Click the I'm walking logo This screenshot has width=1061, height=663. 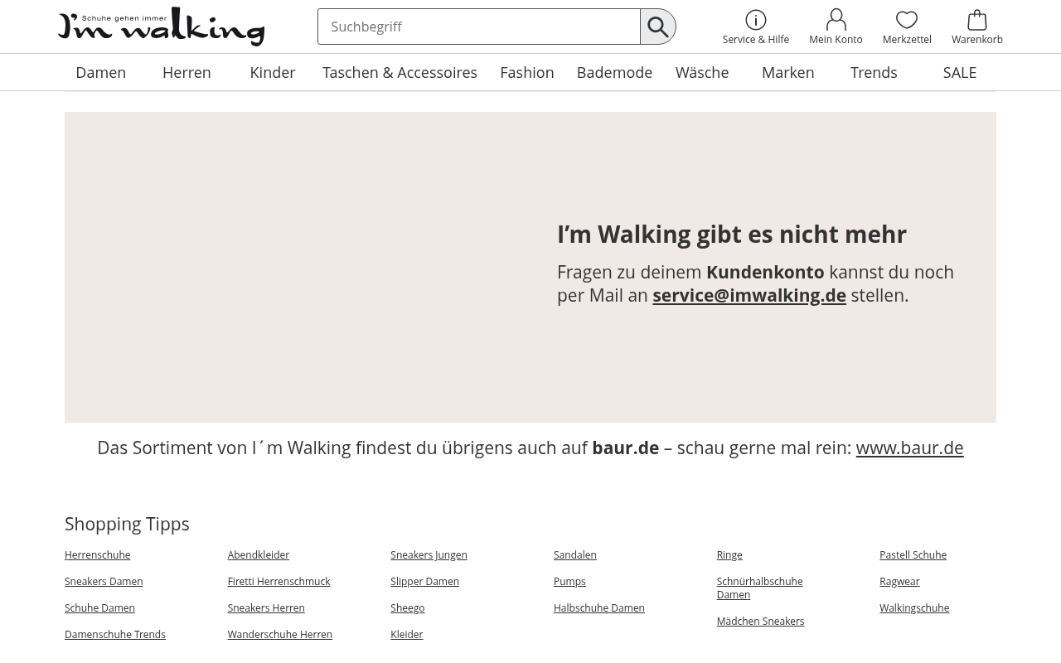[x=162, y=27]
